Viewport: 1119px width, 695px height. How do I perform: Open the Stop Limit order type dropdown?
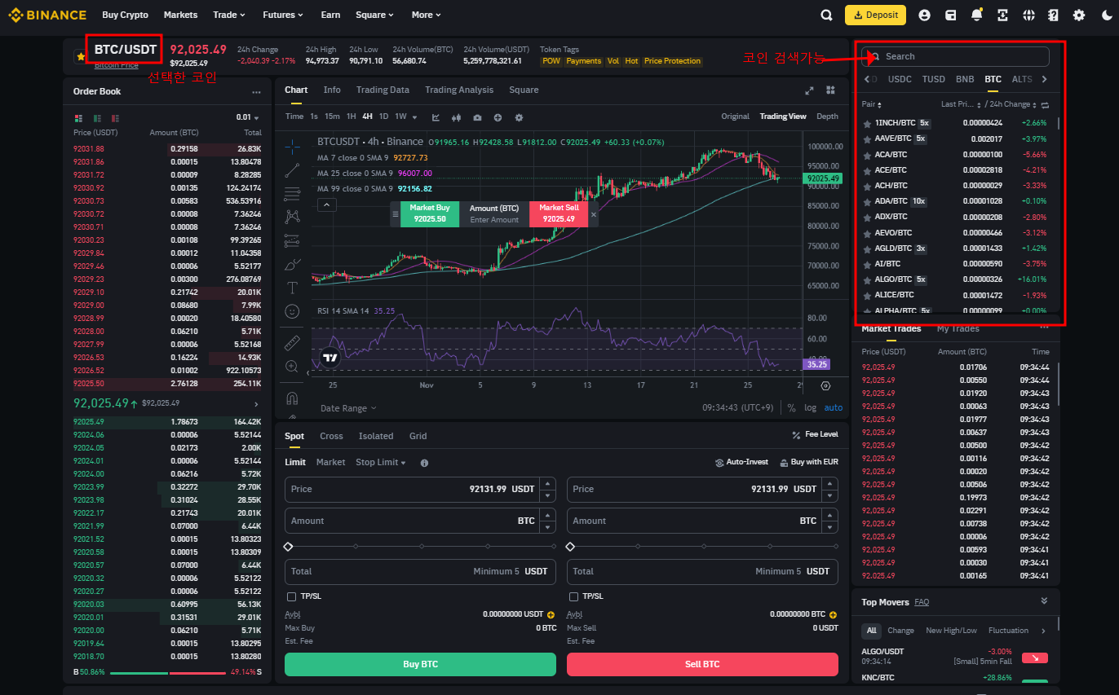(x=381, y=462)
